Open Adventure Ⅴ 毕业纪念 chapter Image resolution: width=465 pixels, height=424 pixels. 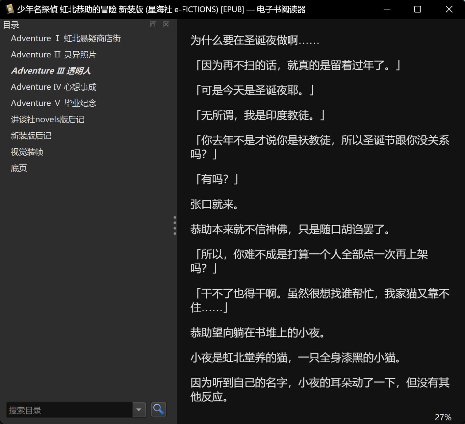[54, 103]
